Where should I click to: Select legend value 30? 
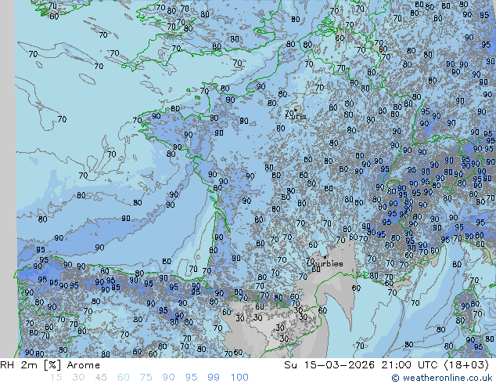point(78,378)
